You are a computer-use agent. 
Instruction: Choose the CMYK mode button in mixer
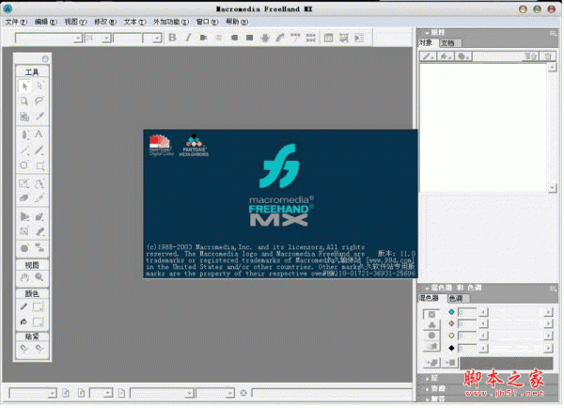[431, 314]
